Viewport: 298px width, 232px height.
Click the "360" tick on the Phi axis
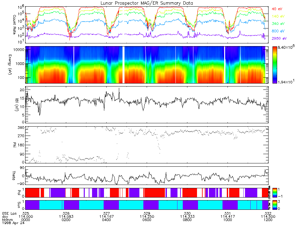(x=21, y=128)
